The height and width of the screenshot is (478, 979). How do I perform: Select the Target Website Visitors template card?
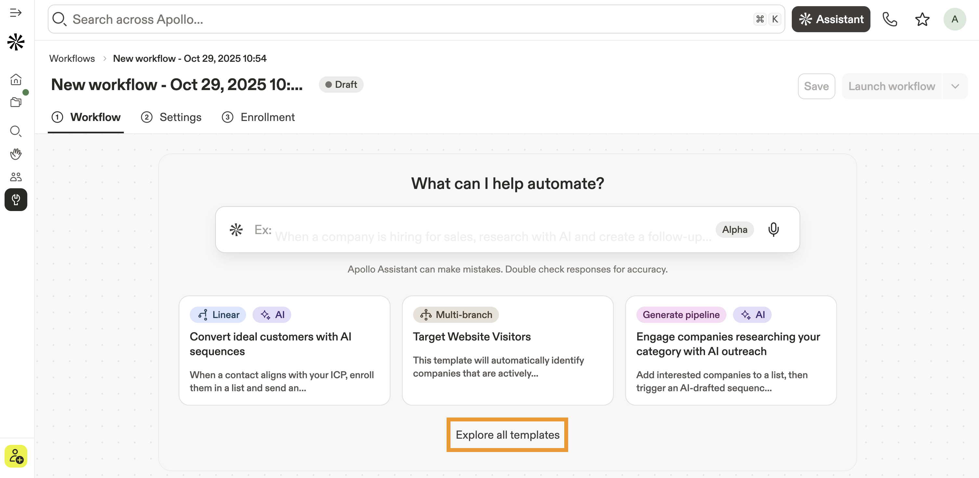(507, 350)
